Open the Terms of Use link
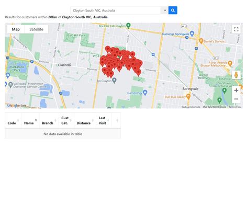248x206 pixels. [235, 107]
